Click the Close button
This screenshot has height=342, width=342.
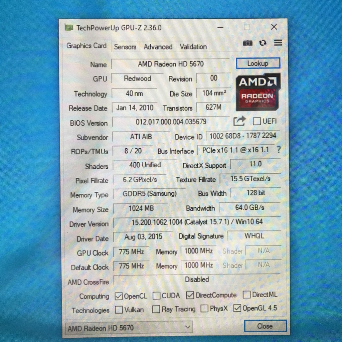(265, 326)
